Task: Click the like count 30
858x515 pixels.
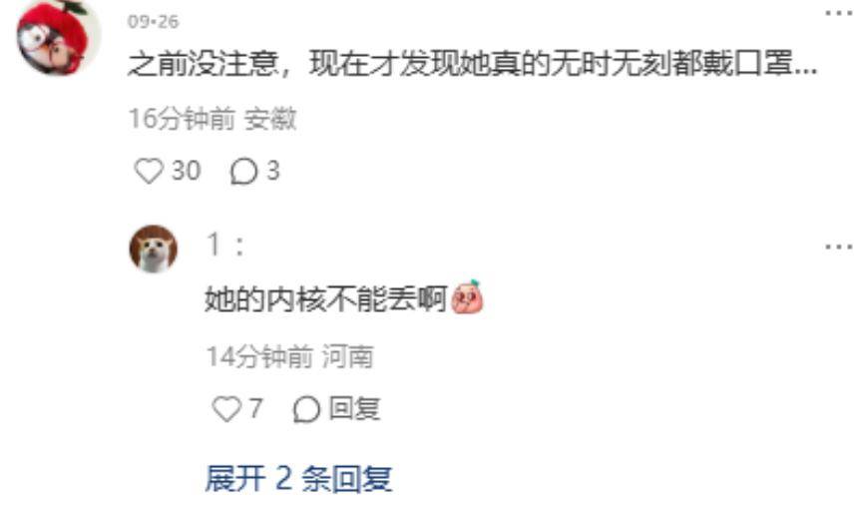Action: 186,171
